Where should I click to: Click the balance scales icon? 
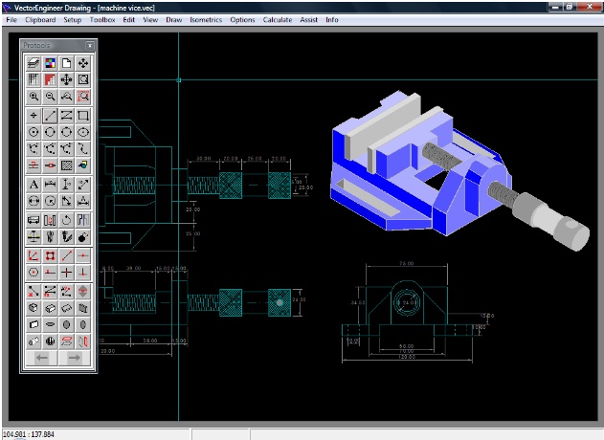coord(34,237)
